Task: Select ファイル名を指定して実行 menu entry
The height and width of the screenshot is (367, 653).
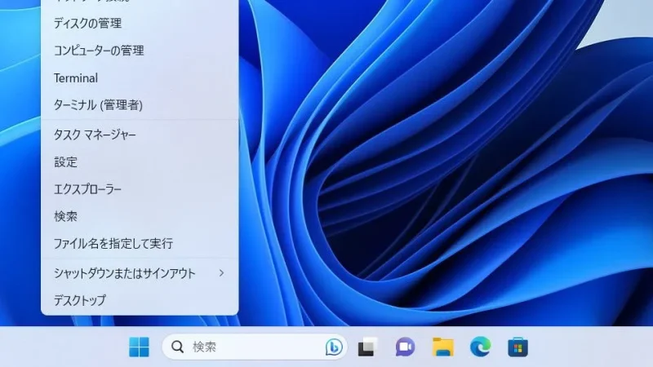Action: (x=140, y=243)
